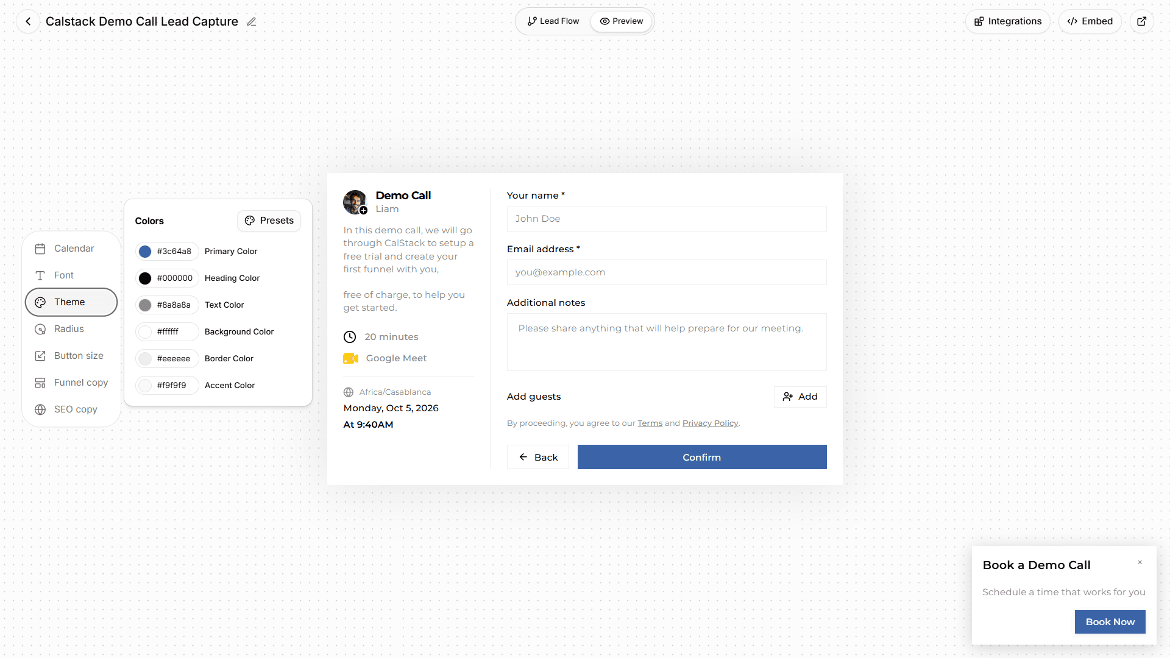The height and width of the screenshot is (658, 1170).
Task: Open the Privacy Policy link
Action: pyautogui.click(x=710, y=423)
